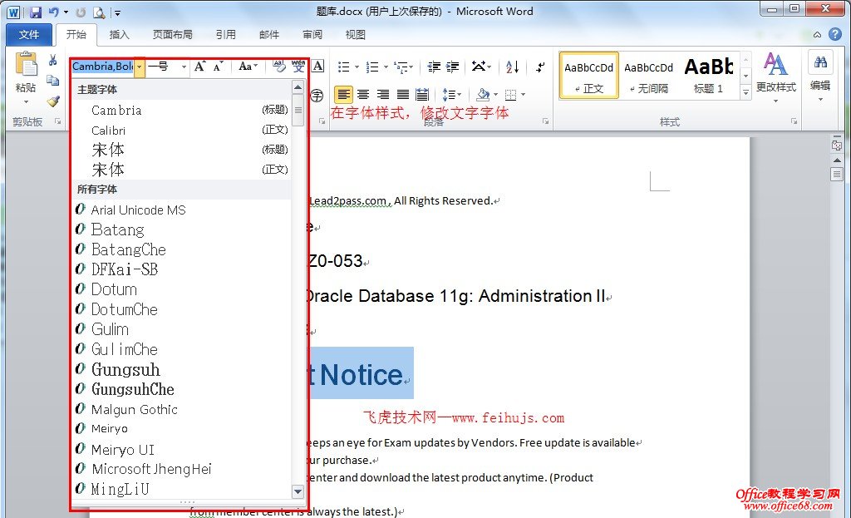Open the Paste options dropdown arrow
Screen dimensions: 851x518
tap(26, 102)
